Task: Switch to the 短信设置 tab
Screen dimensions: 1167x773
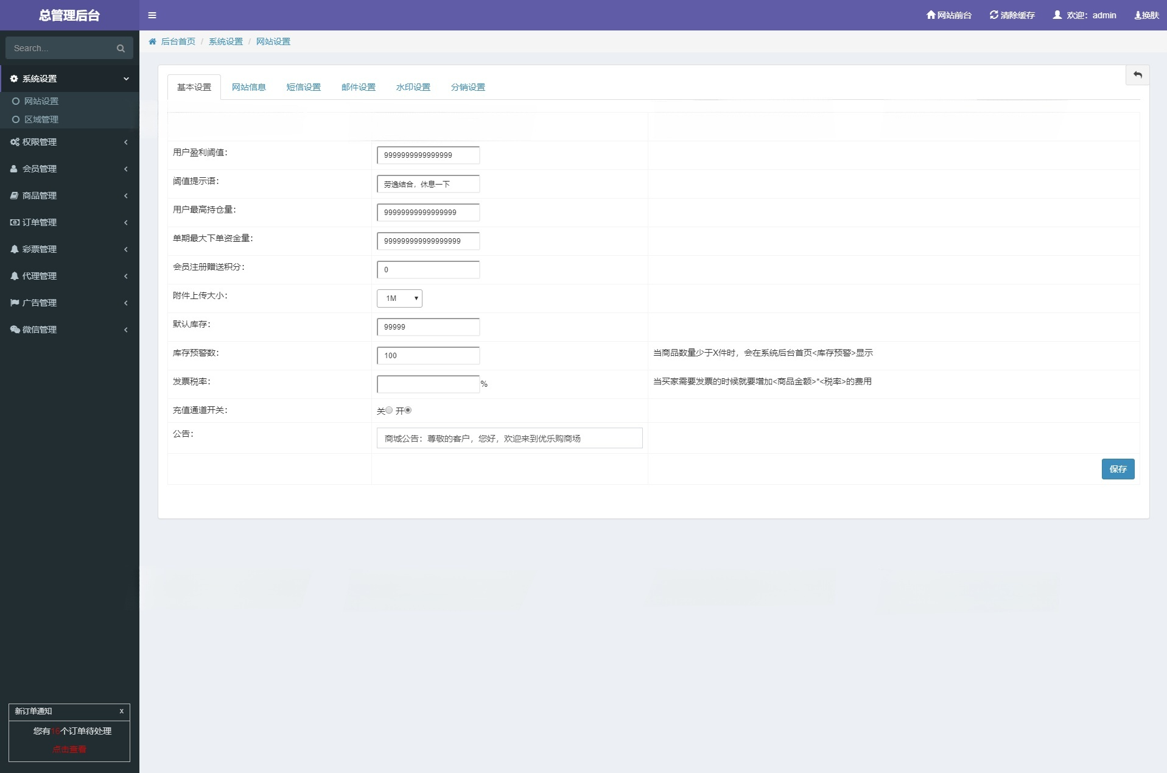Action: [x=303, y=86]
